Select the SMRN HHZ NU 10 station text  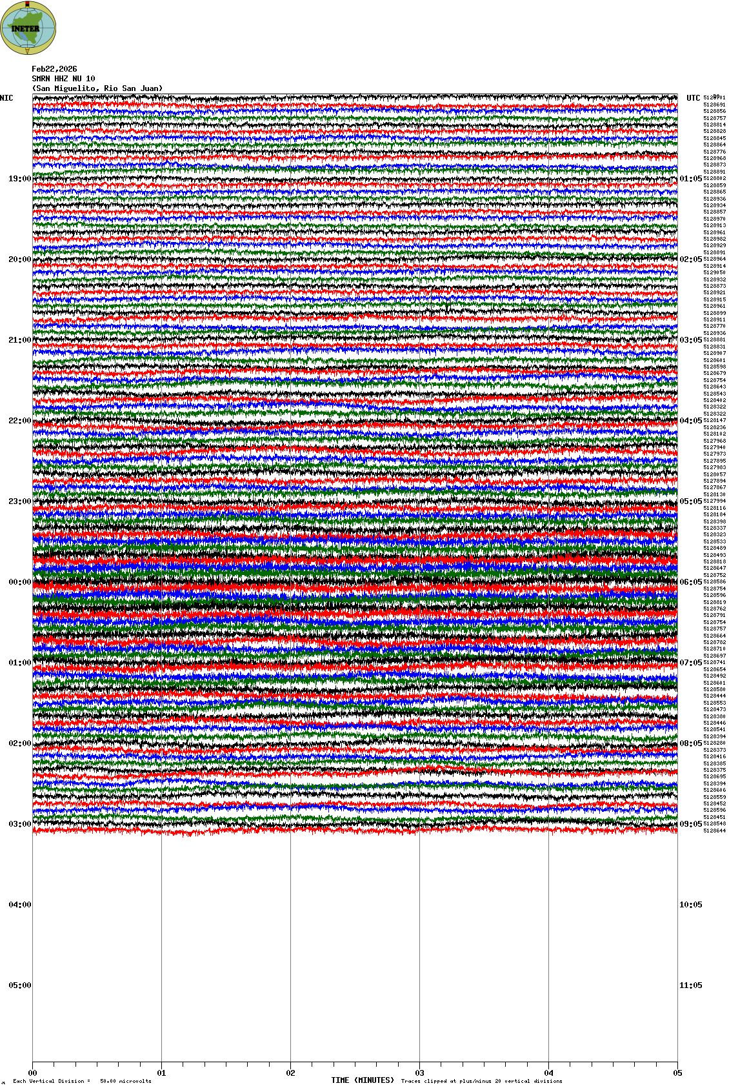tap(63, 79)
